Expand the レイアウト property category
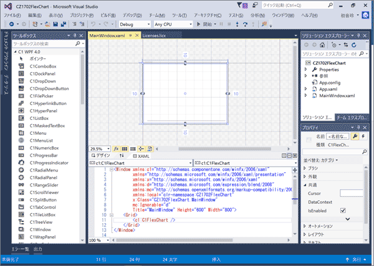 305,234
